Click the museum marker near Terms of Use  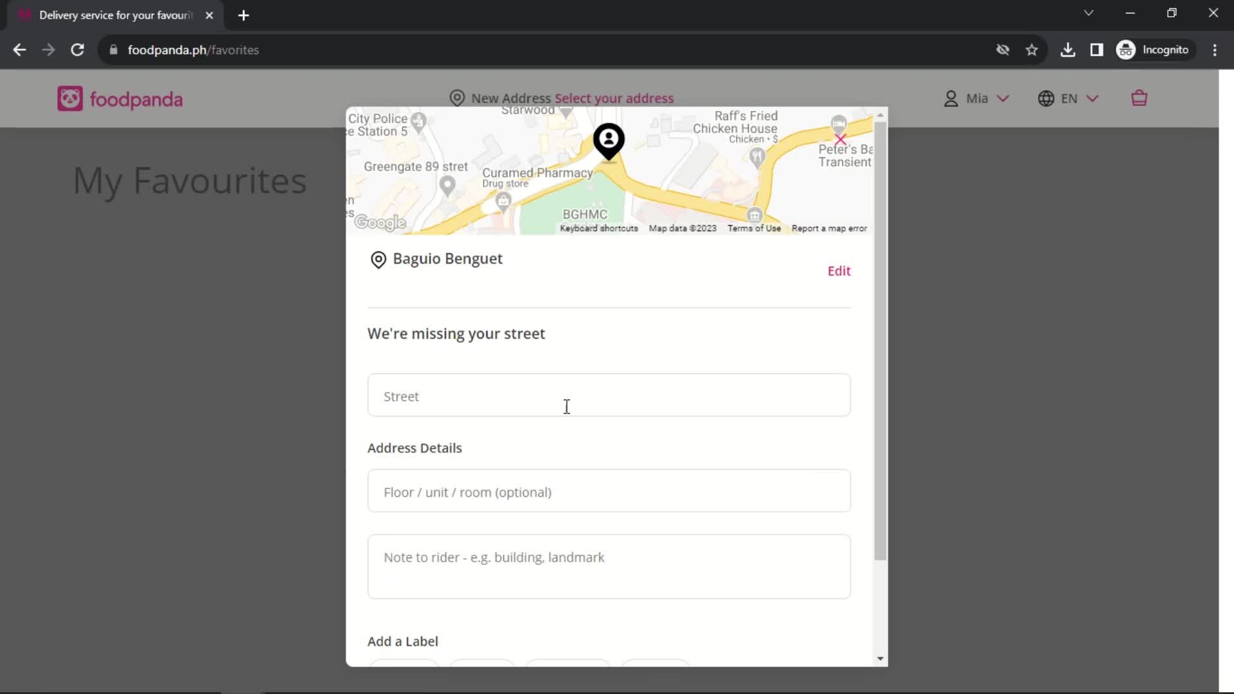755,214
